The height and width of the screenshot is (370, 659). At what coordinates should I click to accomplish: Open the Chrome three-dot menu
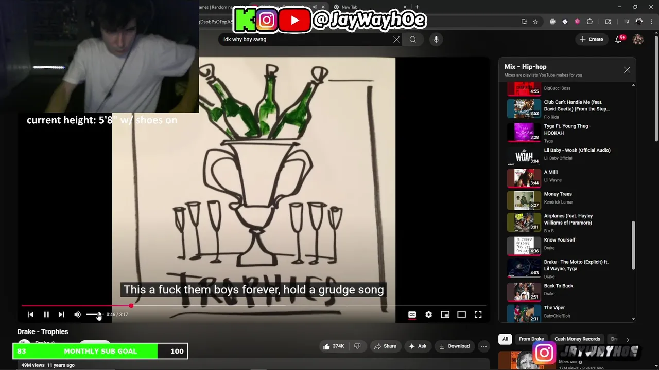pyautogui.click(x=651, y=22)
